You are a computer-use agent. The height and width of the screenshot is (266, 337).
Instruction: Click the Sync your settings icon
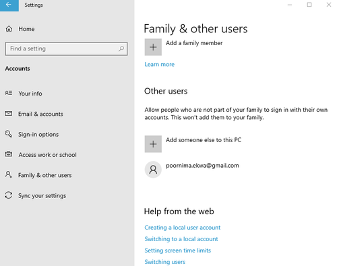(9, 195)
